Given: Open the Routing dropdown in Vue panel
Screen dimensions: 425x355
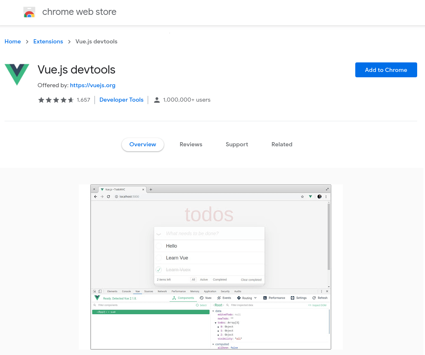Looking at the screenshot, I should pos(247,298).
